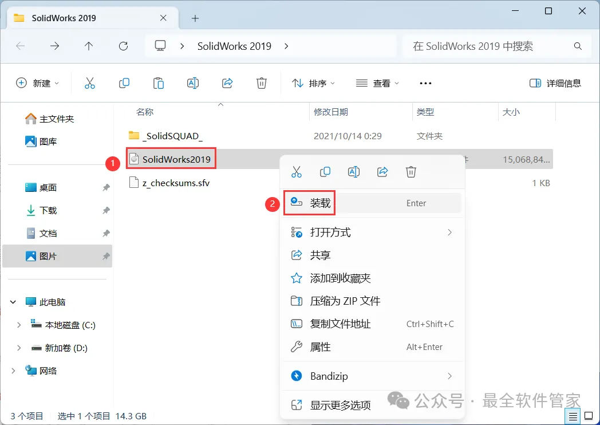Screen dimensions: 600x425
Task: Expand the Local Disk (C:) tree node
Action: [19, 325]
